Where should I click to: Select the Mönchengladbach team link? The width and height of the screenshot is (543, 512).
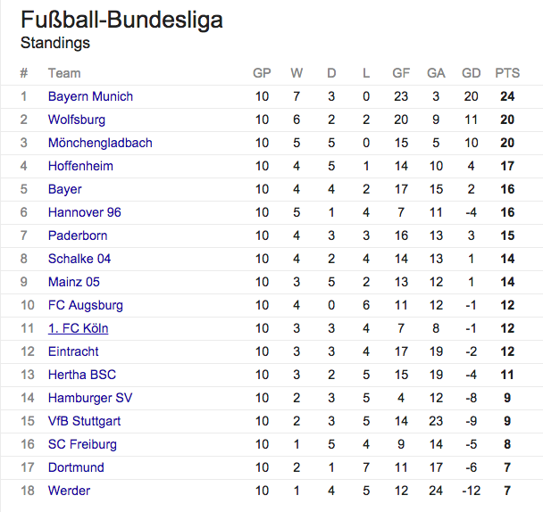(x=100, y=143)
